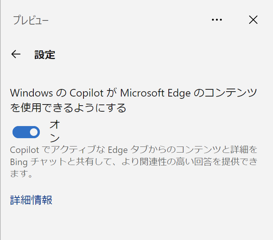Viewport: 273px width, 240px height.
Task: Click the 'Windows の Copilot' setting title
Action: tap(57, 93)
